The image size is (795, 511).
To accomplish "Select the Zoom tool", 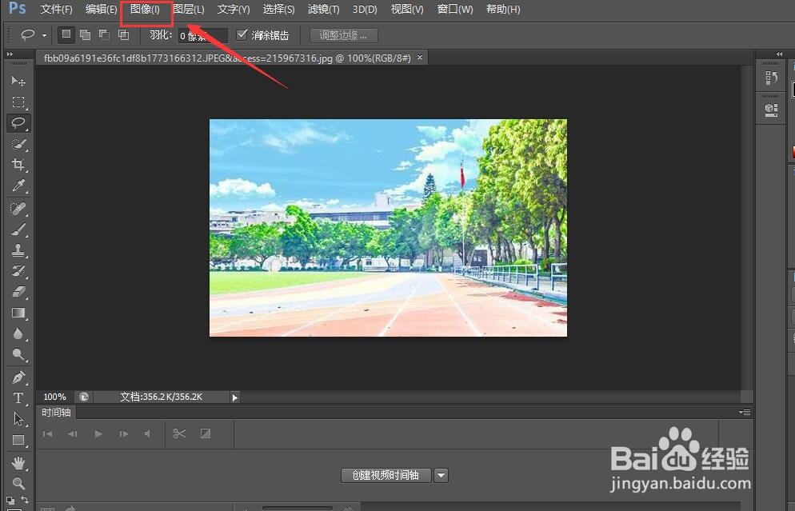I will (x=18, y=483).
